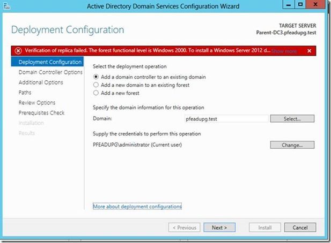Click the Change... credentials button
This screenshot has height=243, width=331.
point(292,145)
